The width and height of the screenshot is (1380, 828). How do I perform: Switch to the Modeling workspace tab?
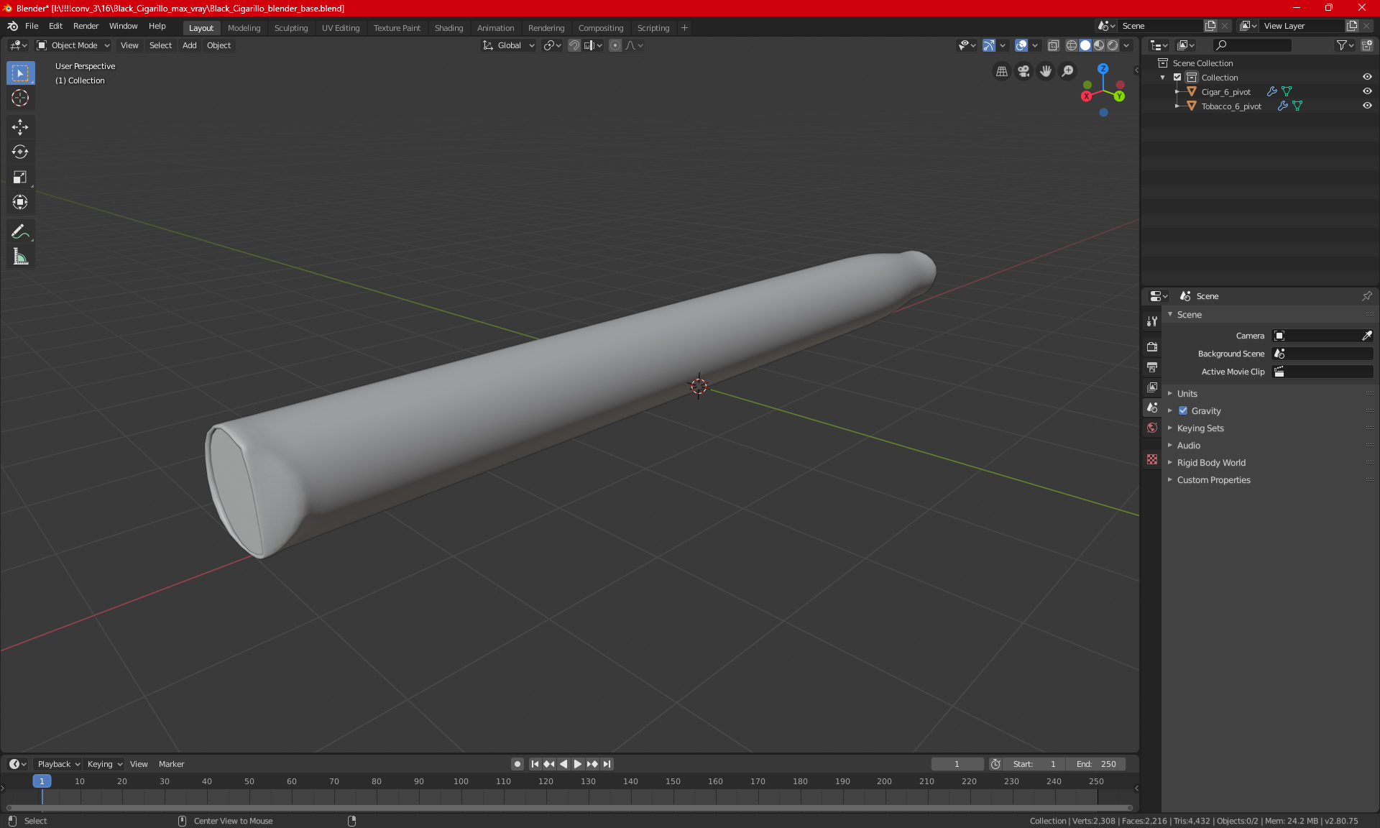[244, 28]
